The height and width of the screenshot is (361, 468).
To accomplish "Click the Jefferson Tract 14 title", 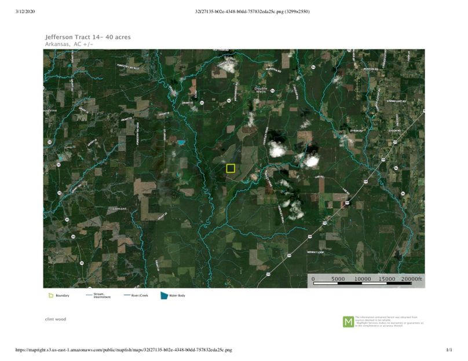I will [87, 37].
